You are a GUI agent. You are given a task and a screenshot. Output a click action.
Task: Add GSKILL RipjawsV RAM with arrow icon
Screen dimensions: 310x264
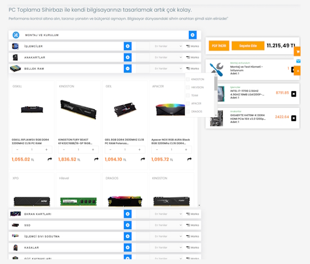(50, 159)
